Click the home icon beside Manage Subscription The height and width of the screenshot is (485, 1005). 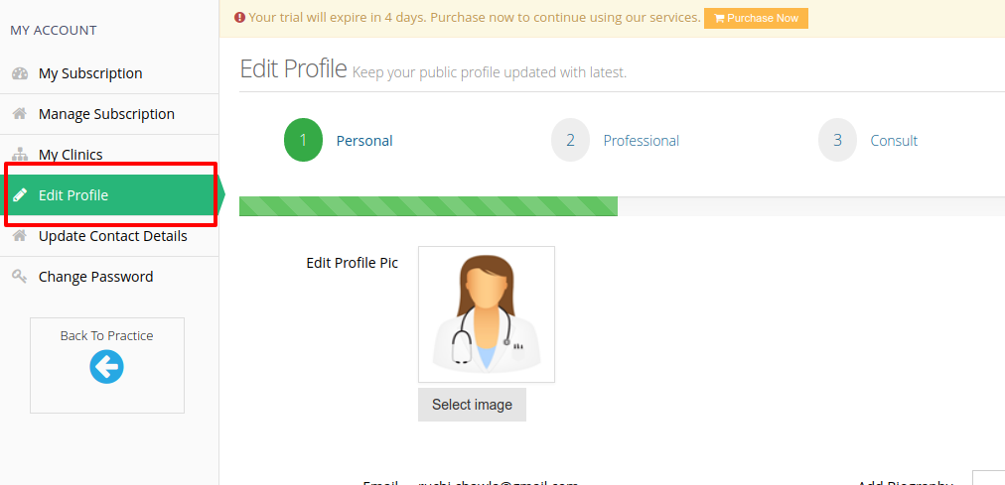(20, 114)
